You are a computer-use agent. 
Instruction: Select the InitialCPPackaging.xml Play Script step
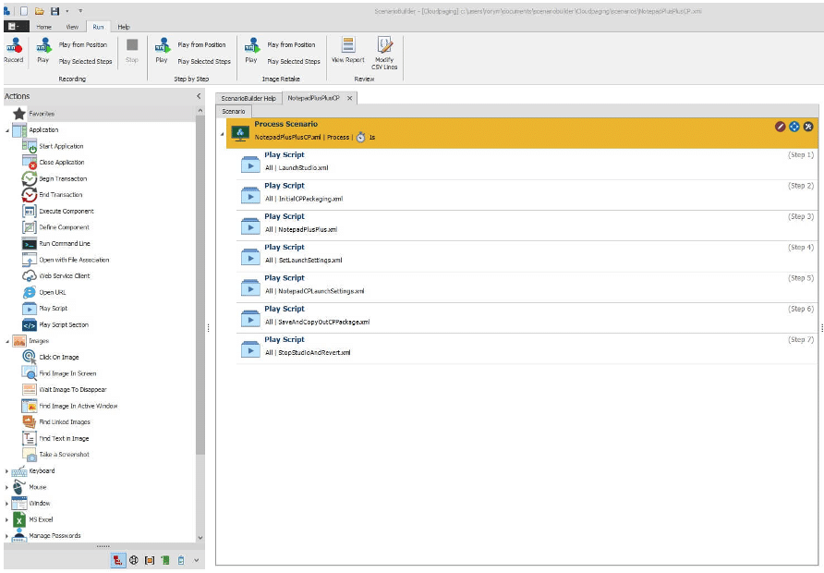pyautogui.click(x=526, y=195)
